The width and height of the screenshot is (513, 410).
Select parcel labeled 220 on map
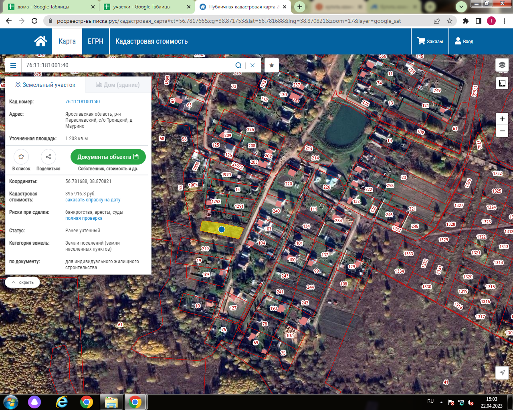tap(289, 184)
